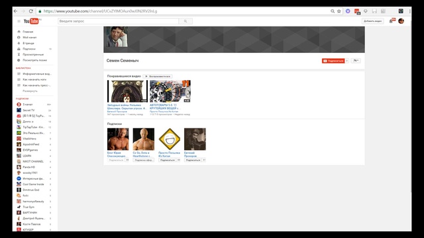Subscribe to Просто Посылка Из Китая channel

point(168,160)
